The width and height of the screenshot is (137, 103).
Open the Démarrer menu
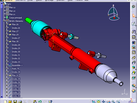tap(9, 1)
